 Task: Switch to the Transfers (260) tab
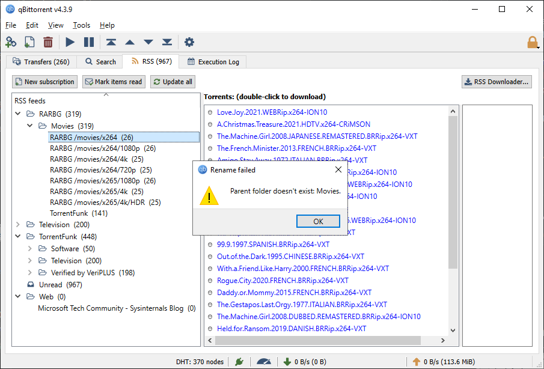pyautogui.click(x=41, y=62)
